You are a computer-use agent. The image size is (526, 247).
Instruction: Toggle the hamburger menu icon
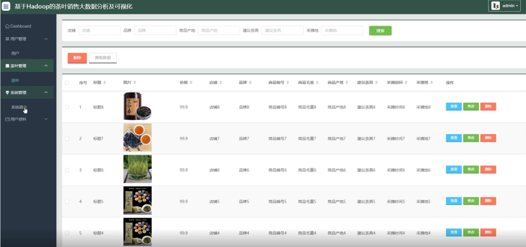coord(6,6)
